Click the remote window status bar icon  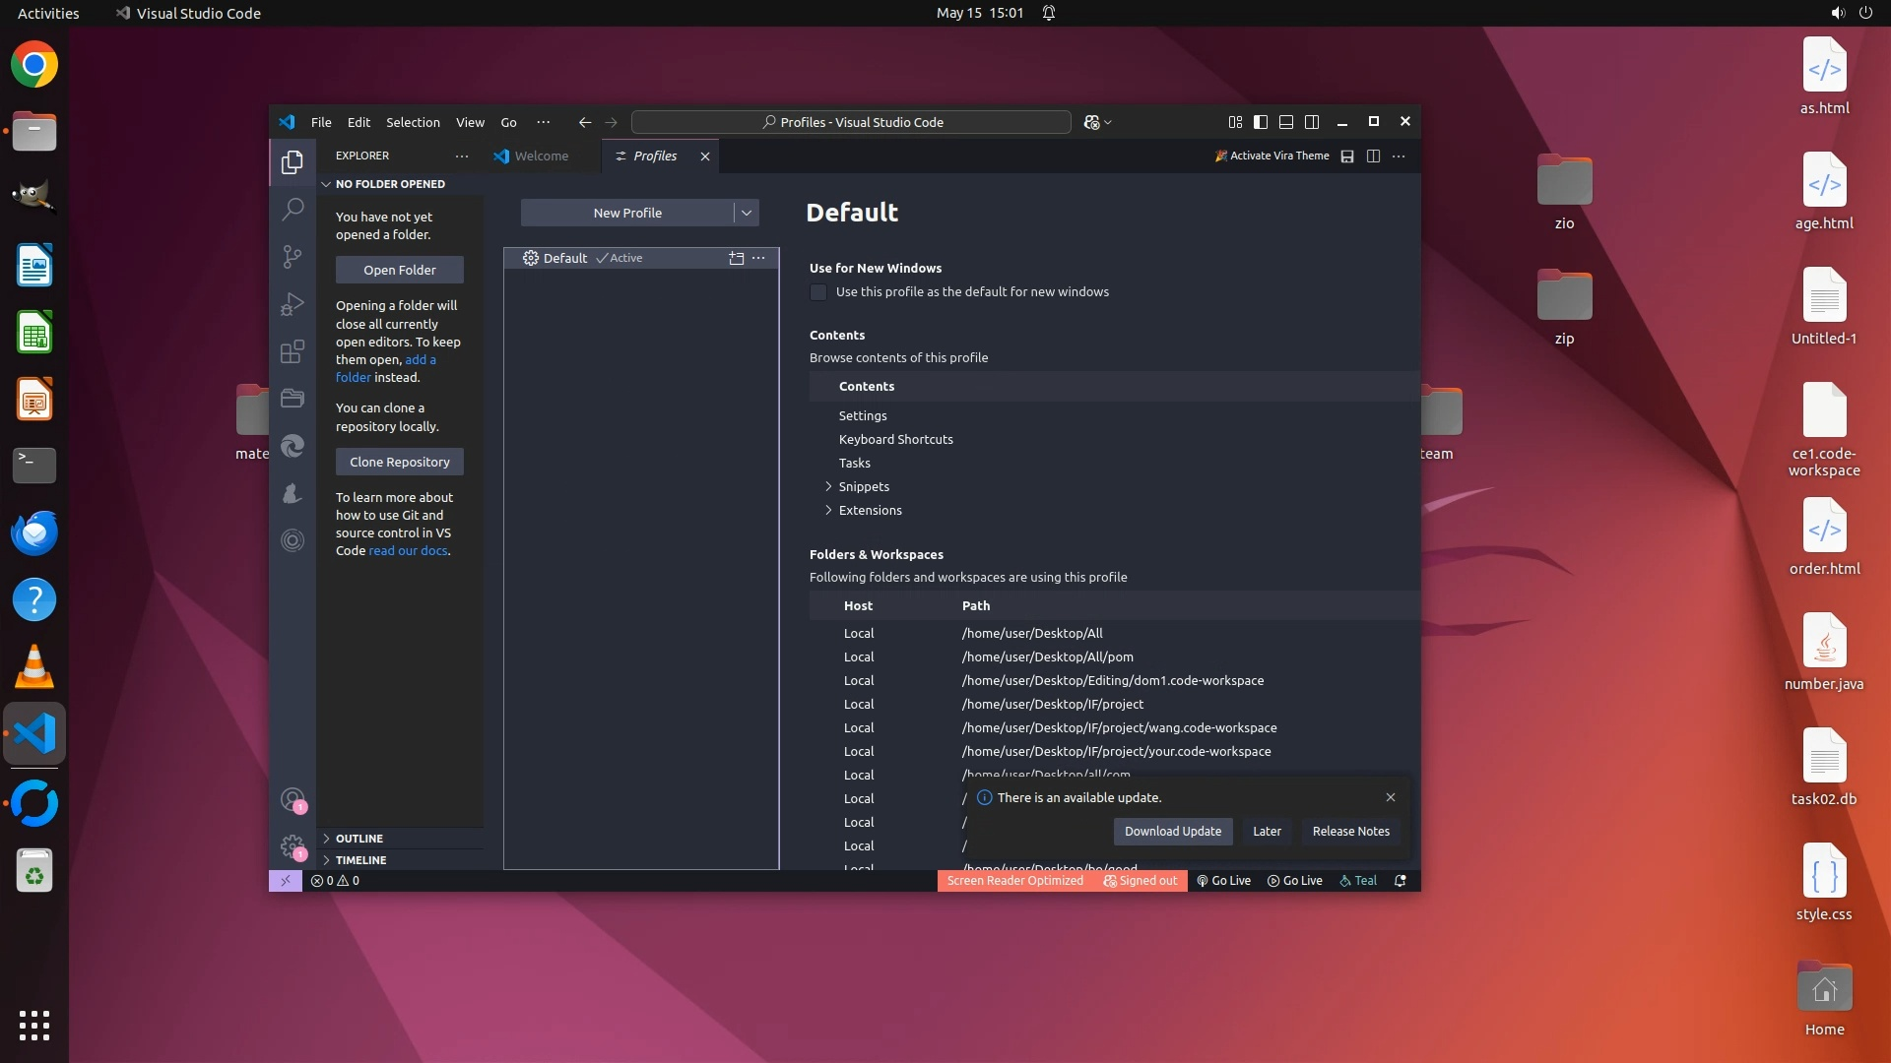285,881
